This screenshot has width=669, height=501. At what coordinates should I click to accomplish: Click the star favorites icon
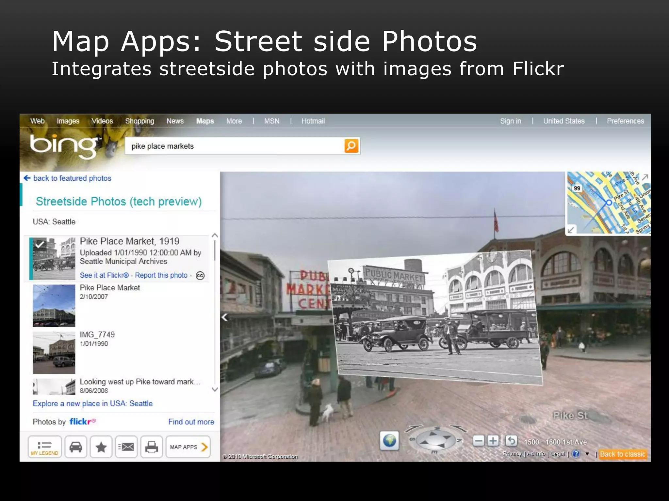tap(101, 447)
